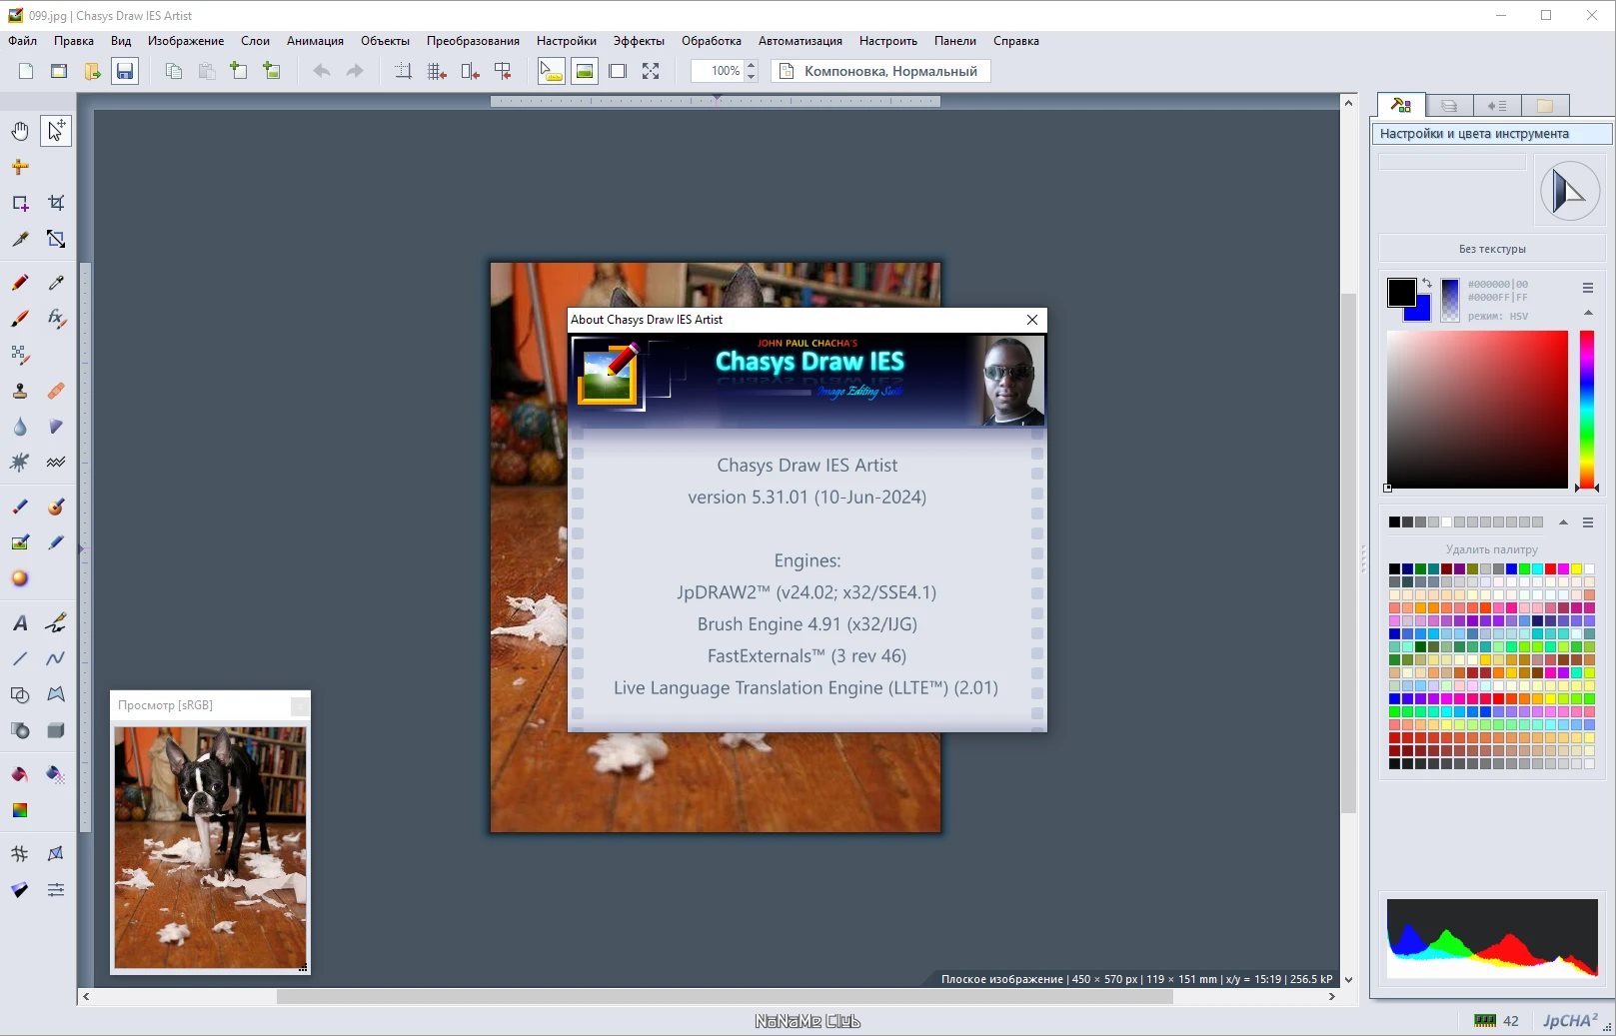Expand the color options hamburger menu
Viewport: 1616px width, 1036px height.
click(x=1588, y=288)
